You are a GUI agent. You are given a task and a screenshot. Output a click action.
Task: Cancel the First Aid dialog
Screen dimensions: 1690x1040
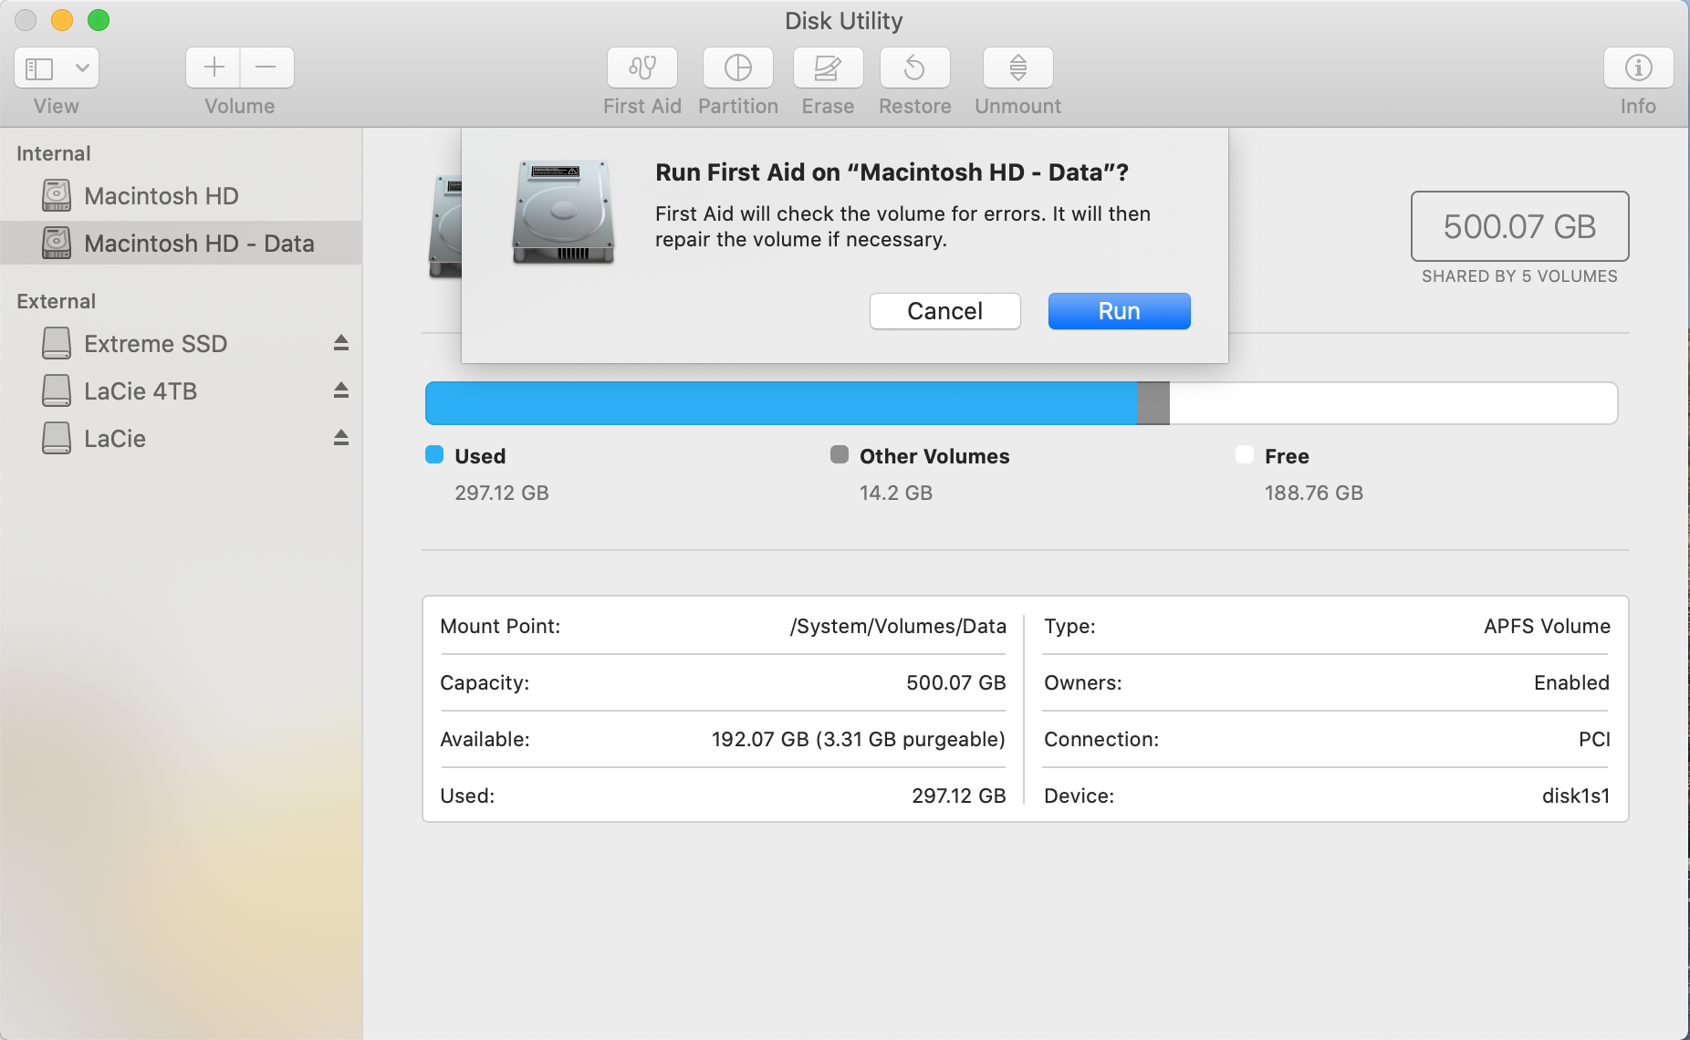point(944,311)
